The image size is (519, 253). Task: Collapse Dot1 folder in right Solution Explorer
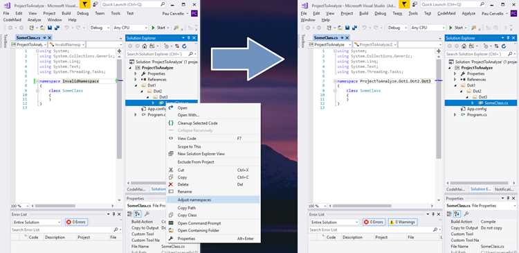coord(455,85)
